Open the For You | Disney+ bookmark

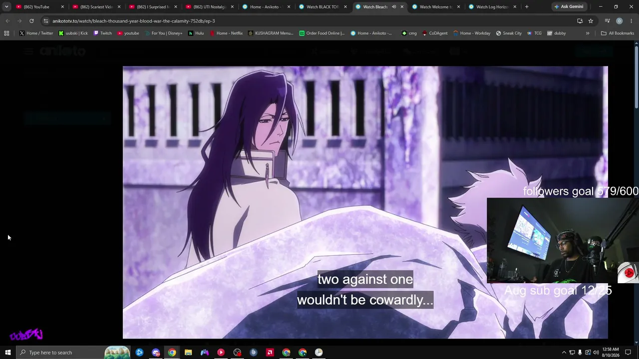tap(163, 33)
